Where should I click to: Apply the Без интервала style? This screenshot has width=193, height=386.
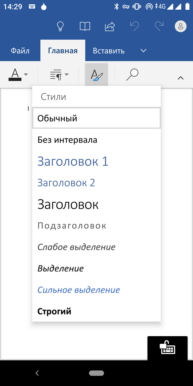(67, 140)
